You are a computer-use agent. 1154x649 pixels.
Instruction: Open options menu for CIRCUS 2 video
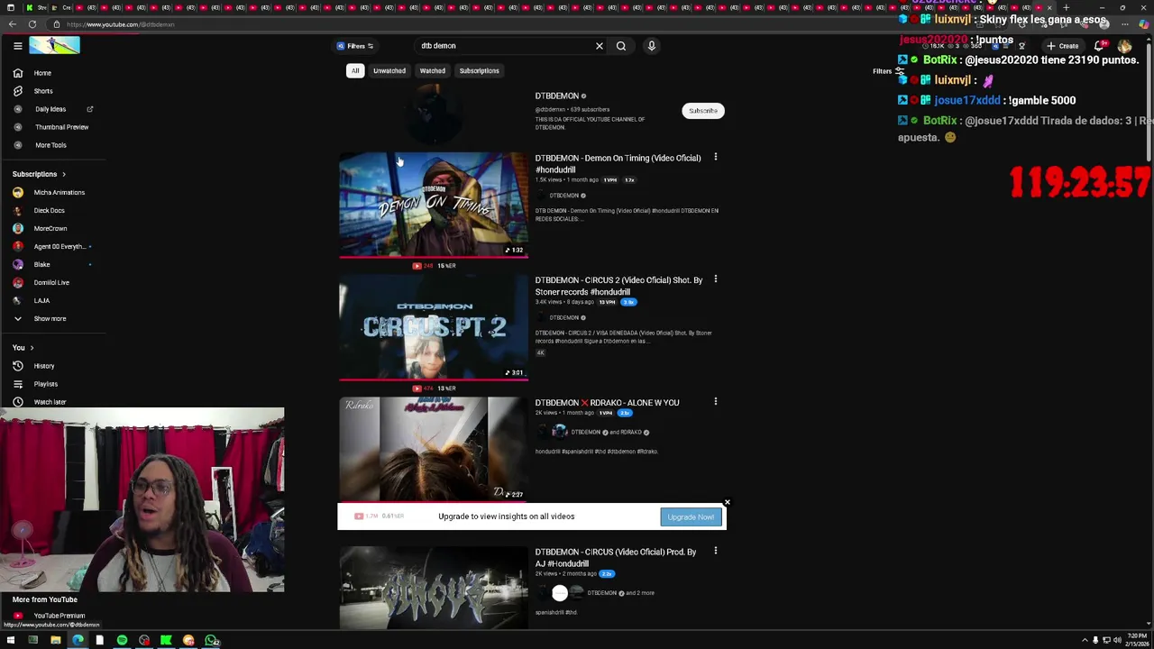coord(716,279)
